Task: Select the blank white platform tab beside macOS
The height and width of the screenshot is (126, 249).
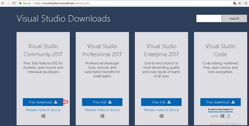Action: pyautogui.click(x=209, y=19)
